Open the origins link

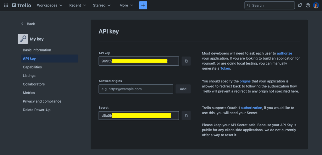tap(245, 81)
